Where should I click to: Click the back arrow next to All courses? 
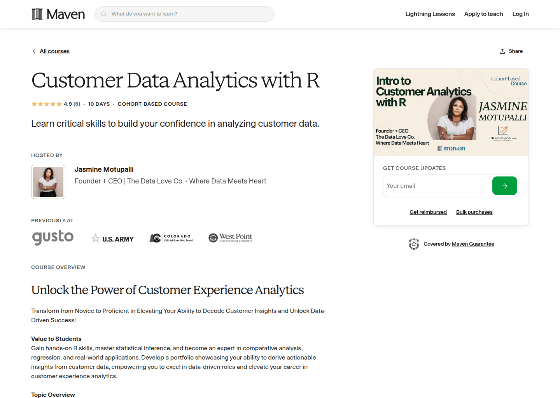click(34, 51)
